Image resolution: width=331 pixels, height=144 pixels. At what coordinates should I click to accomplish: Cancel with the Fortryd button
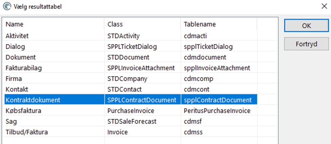pos(306,44)
